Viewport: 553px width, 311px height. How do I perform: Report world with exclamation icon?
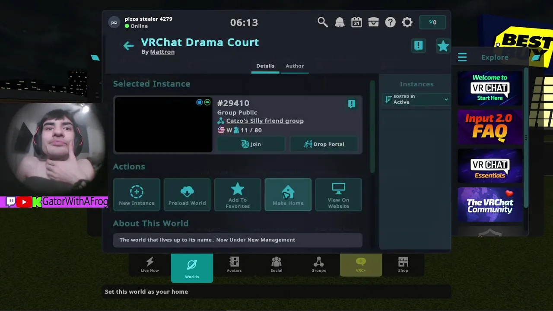point(418,45)
